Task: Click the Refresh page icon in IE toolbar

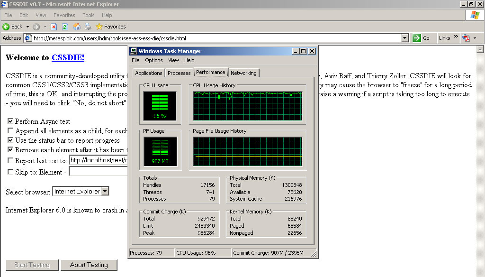Action: click(65, 27)
